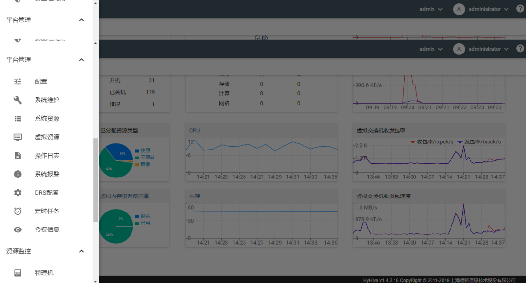Toggle the 快照 pie legend entry
The height and width of the screenshot is (283, 526).
click(x=143, y=151)
